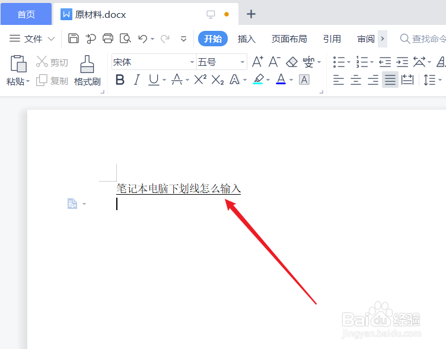Click the character border A icon
This screenshot has height=349, width=446.
[304, 80]
